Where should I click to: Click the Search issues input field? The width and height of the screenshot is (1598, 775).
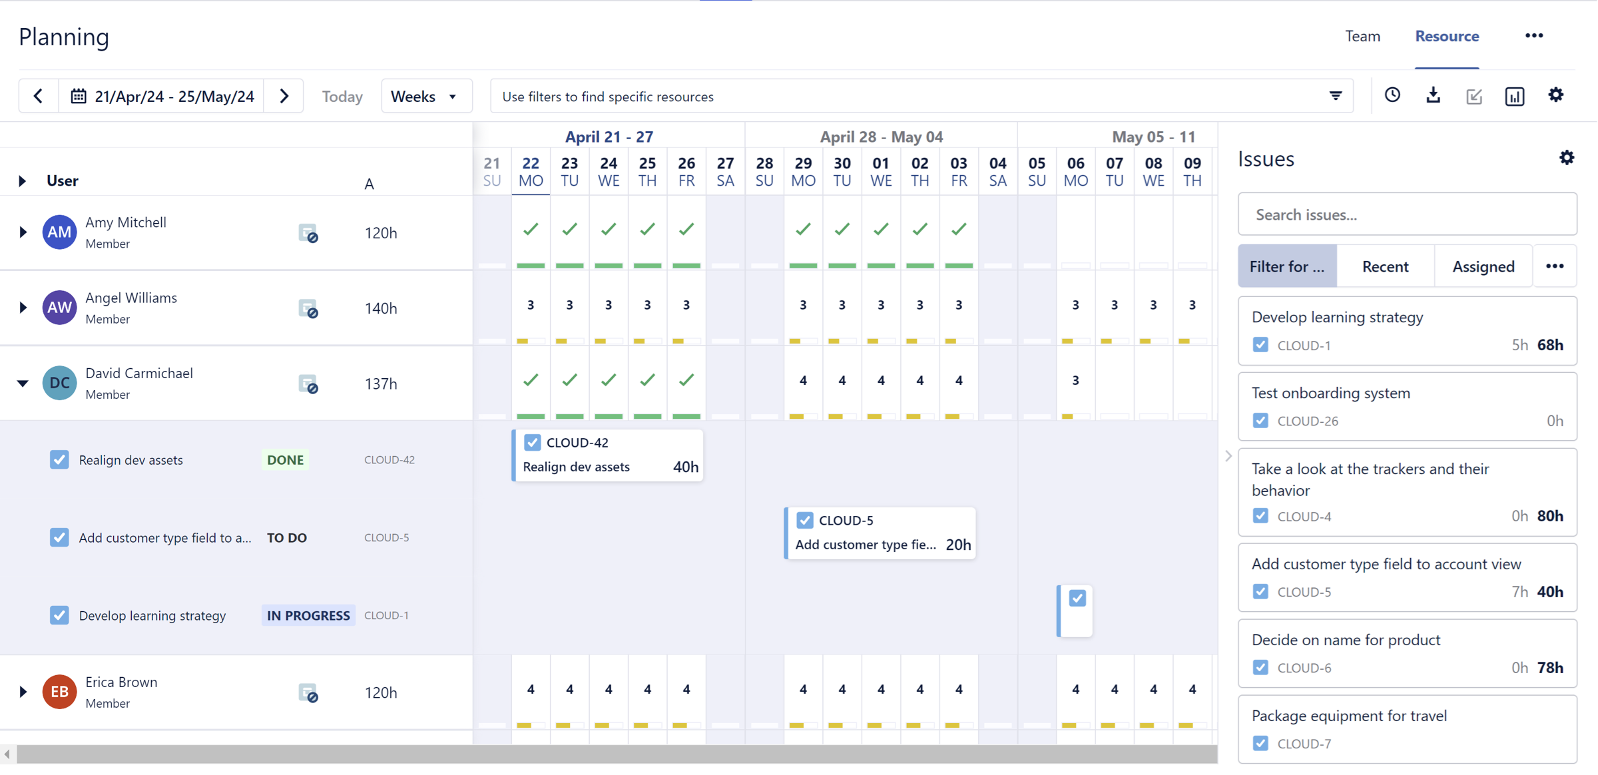click(x=1407, y=214)
